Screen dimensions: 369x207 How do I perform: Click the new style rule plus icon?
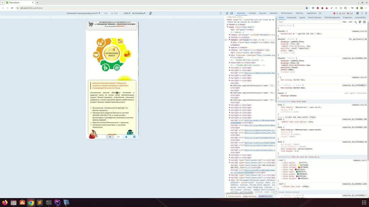click(355, 22)
